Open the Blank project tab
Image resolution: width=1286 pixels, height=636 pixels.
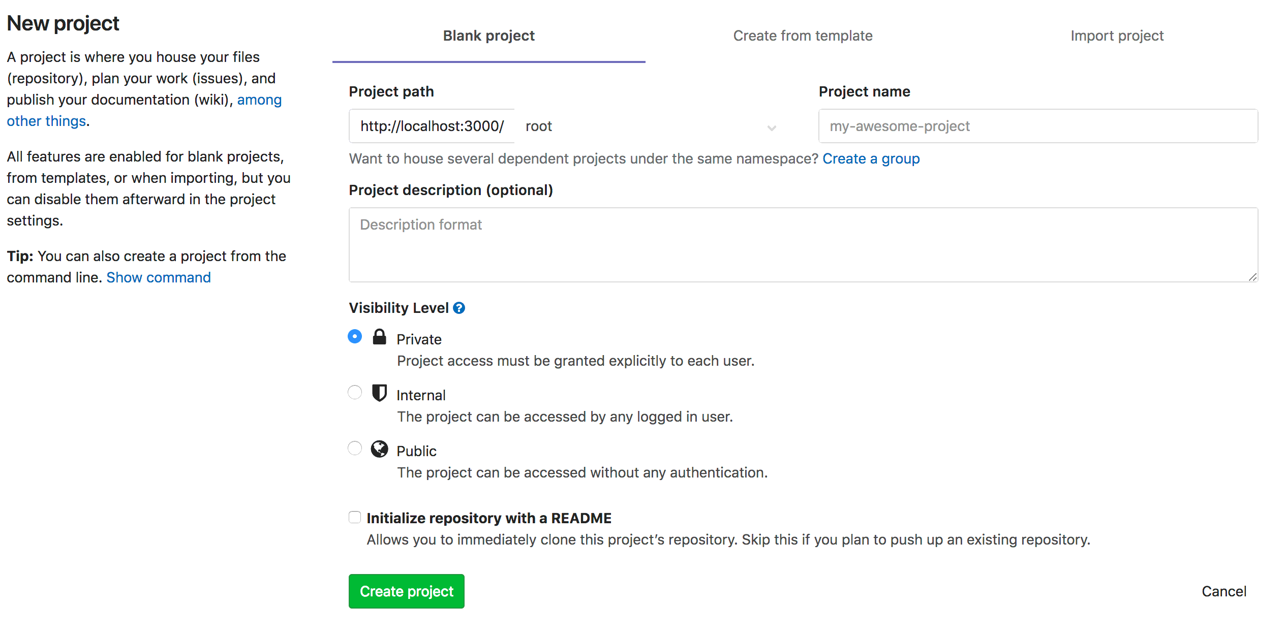tap(488, 36)
